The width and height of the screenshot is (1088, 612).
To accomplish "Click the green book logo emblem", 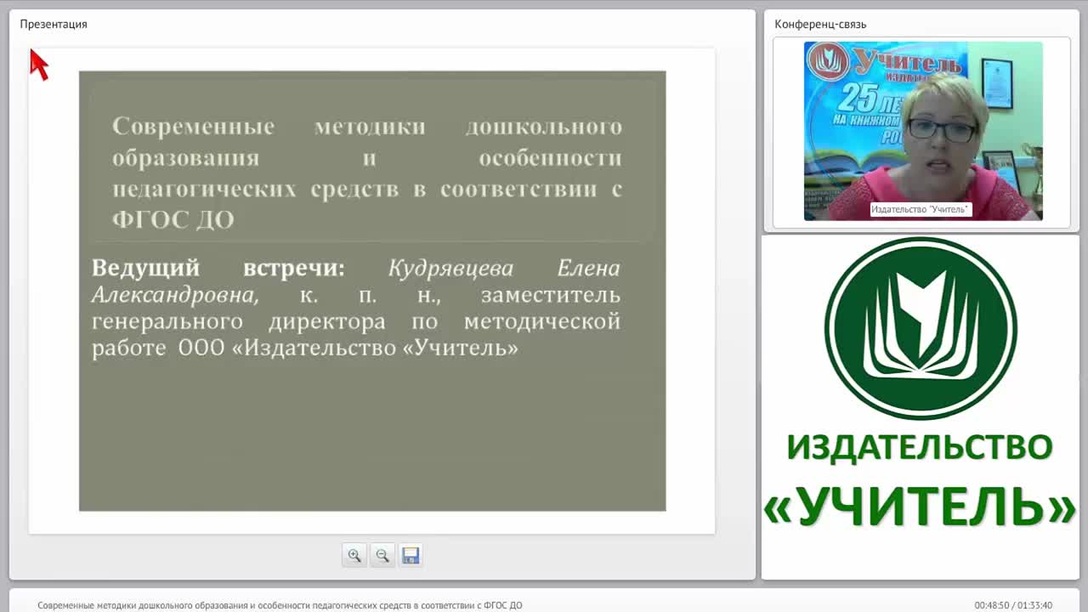I will coord(921,328).
